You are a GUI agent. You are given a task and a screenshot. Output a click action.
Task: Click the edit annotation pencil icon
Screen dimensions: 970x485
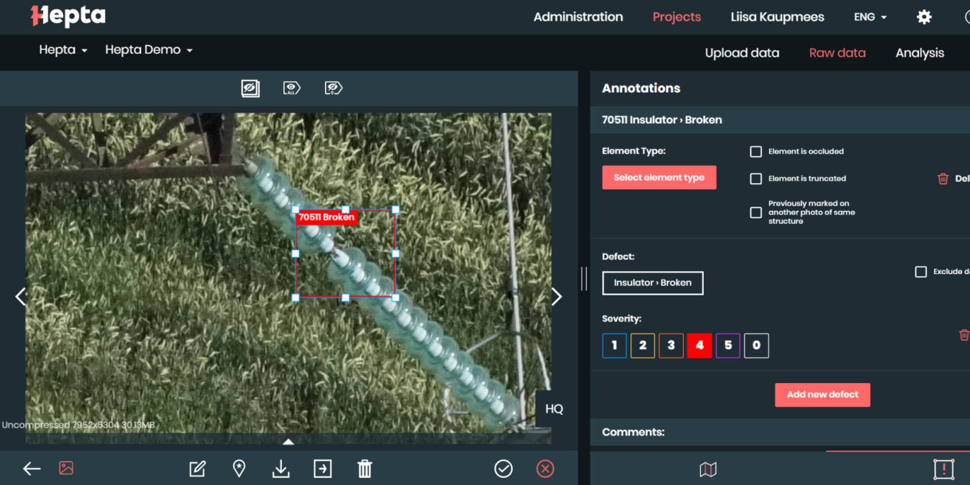tap(198, 469)
